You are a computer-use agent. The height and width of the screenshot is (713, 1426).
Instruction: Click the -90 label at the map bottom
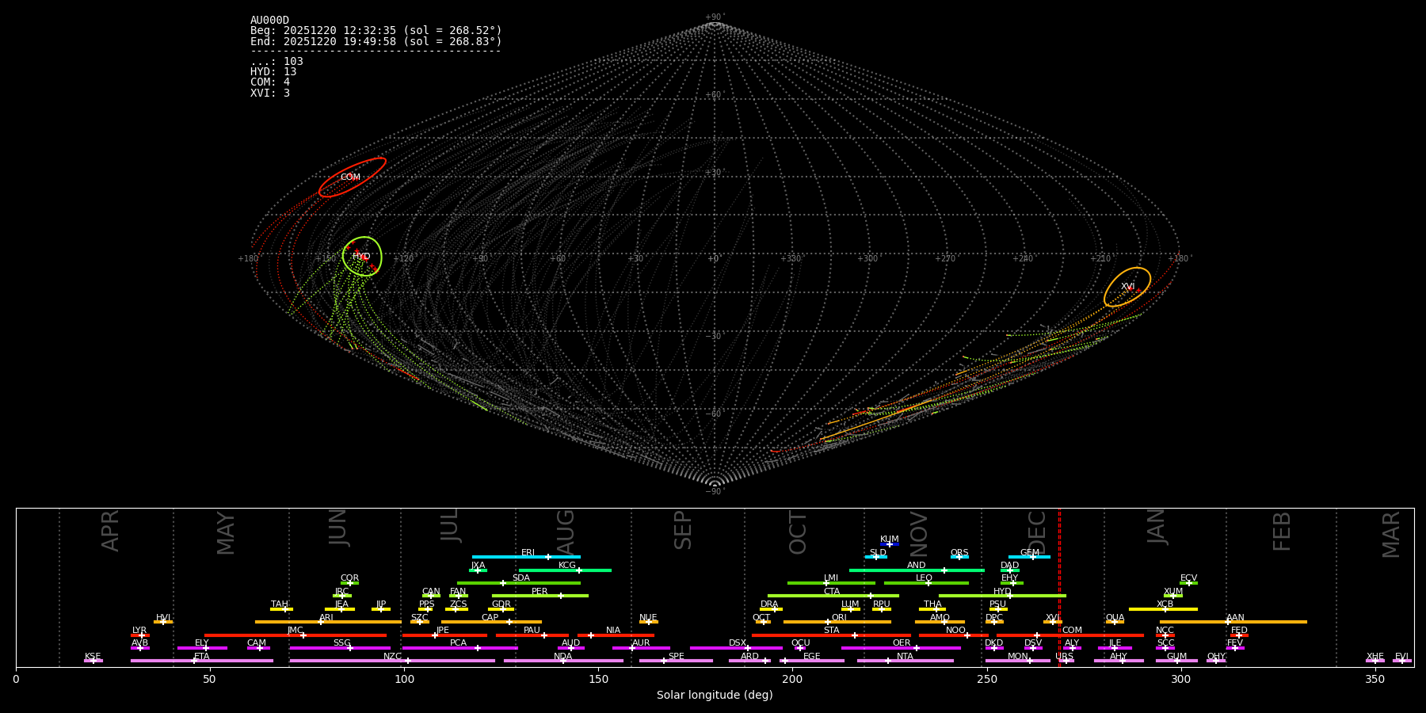pos(714,491)
